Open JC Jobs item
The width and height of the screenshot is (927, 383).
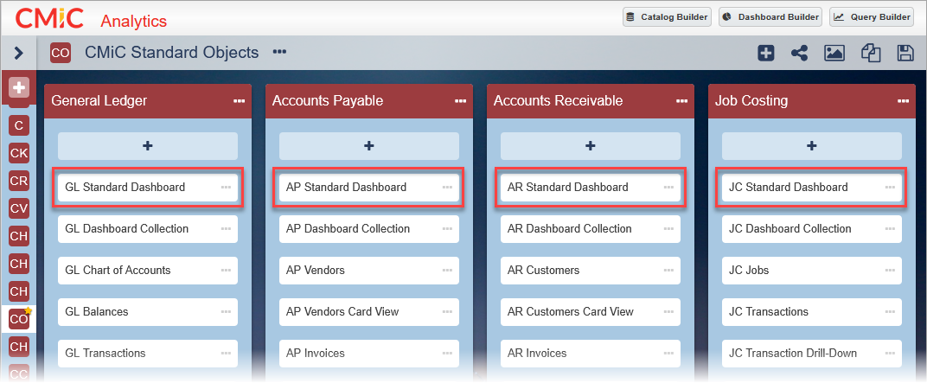[812, 270]
